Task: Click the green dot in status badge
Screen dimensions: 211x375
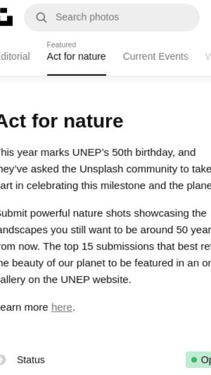Action: coord(194,360)
